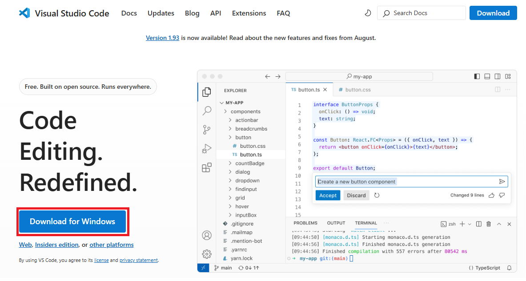Click the thumbs up icon

pos(491,195)
